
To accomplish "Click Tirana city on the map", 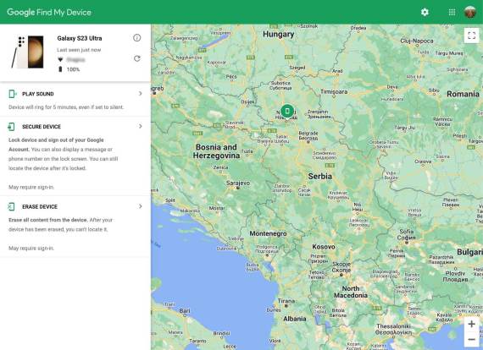I will [286, 301].
